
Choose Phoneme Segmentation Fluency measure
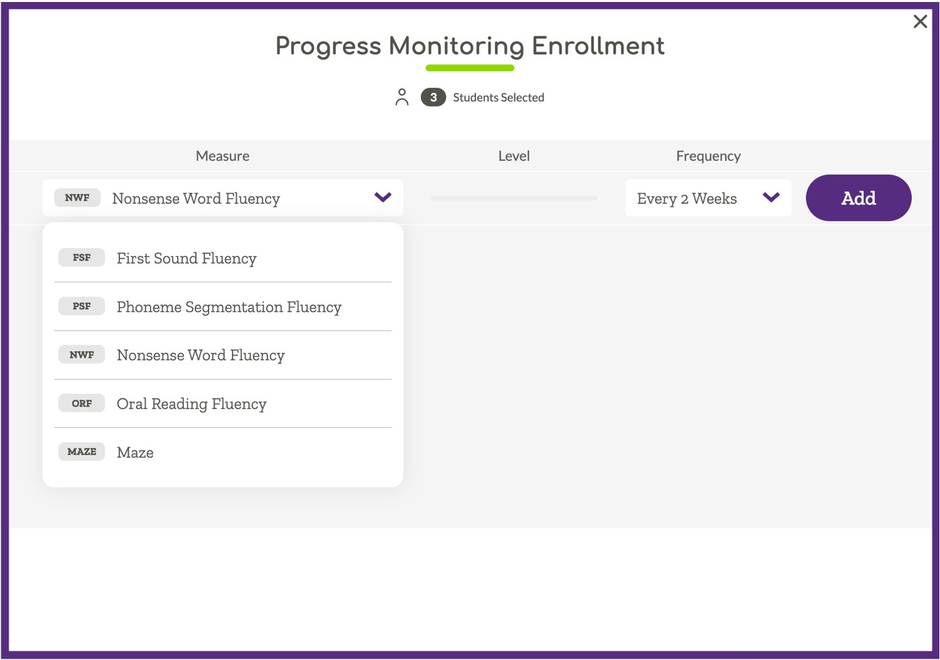click(223, 307)
